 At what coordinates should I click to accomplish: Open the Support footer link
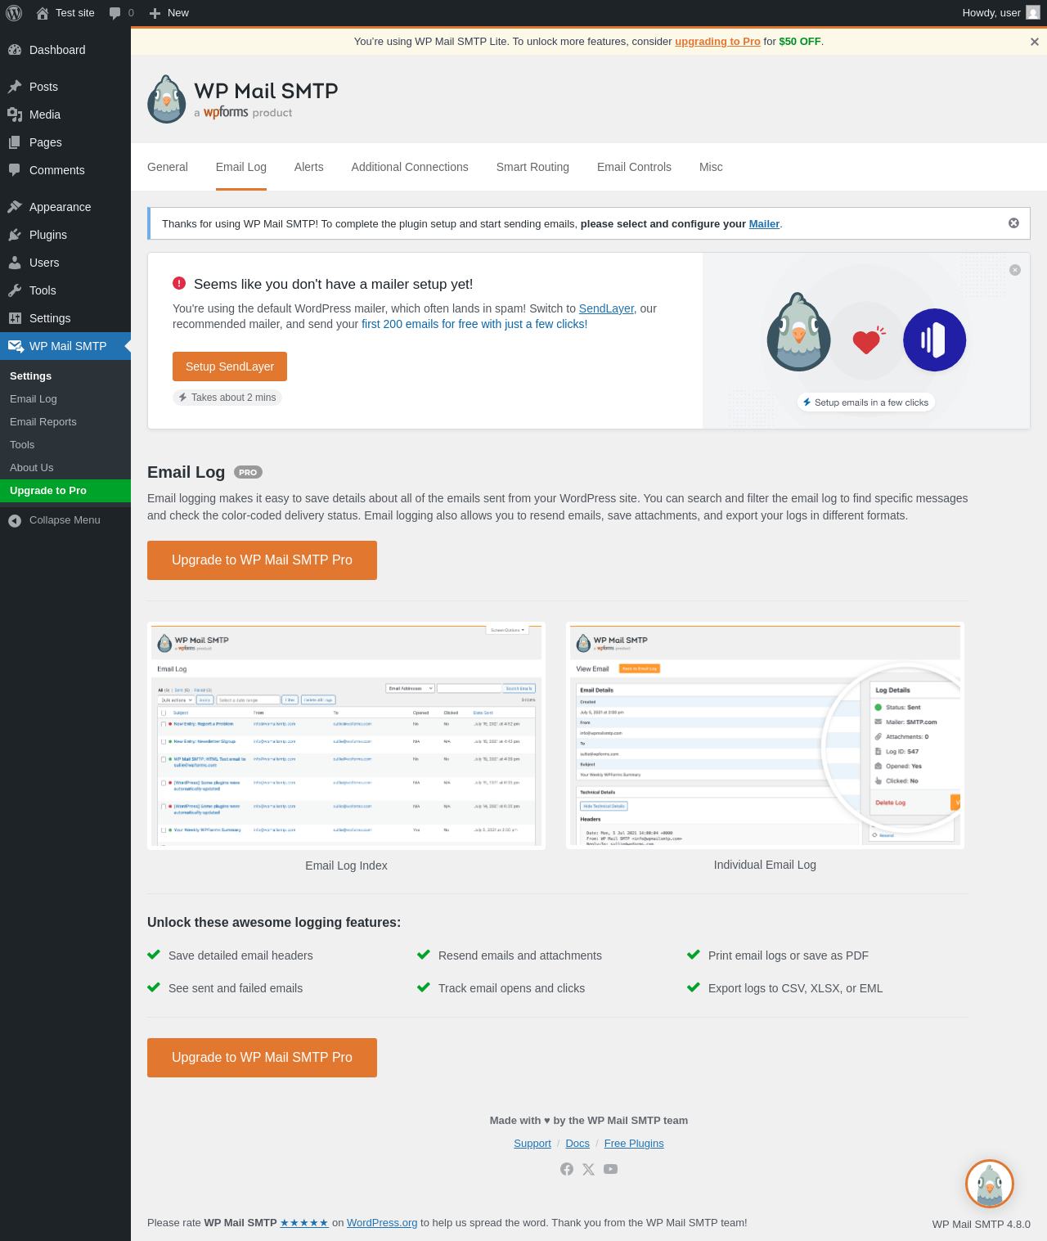pos(532,1144)
